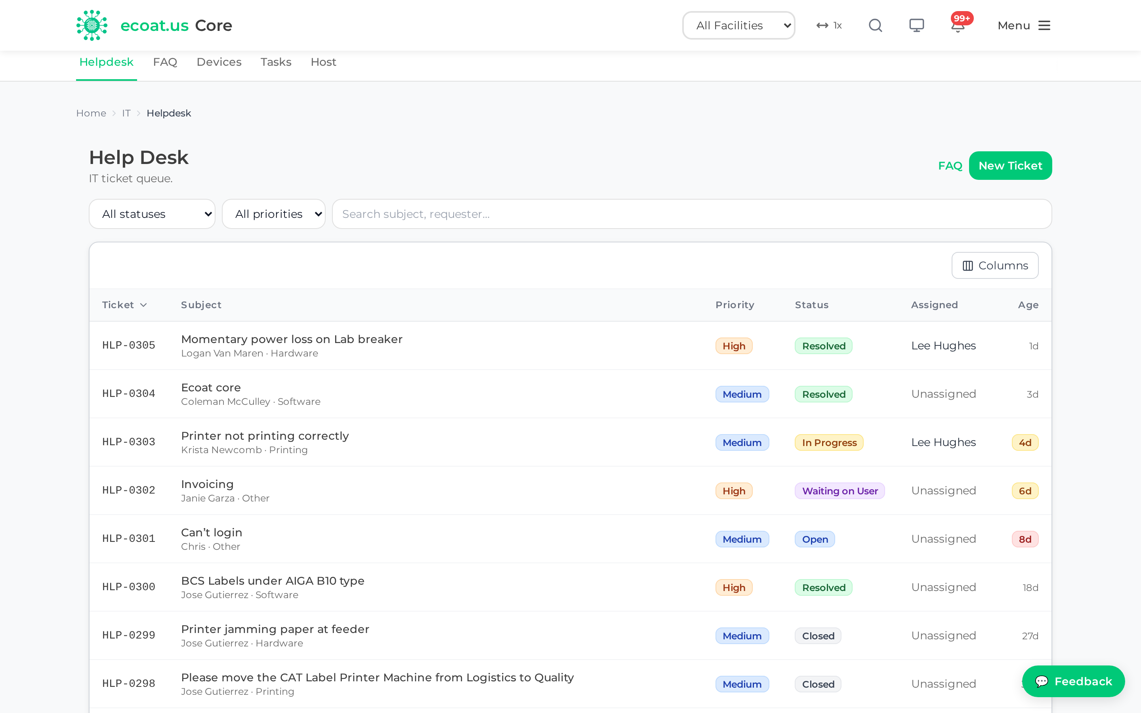Select 'Printer jamming paper at feeder' subject
Screen dimensions: 1141x713
click(275, 629)
